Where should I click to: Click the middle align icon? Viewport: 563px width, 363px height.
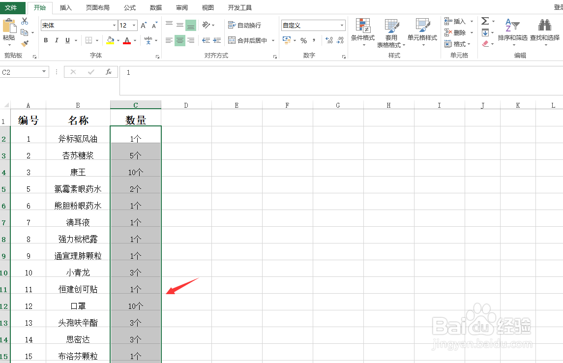tap(180, 25)
